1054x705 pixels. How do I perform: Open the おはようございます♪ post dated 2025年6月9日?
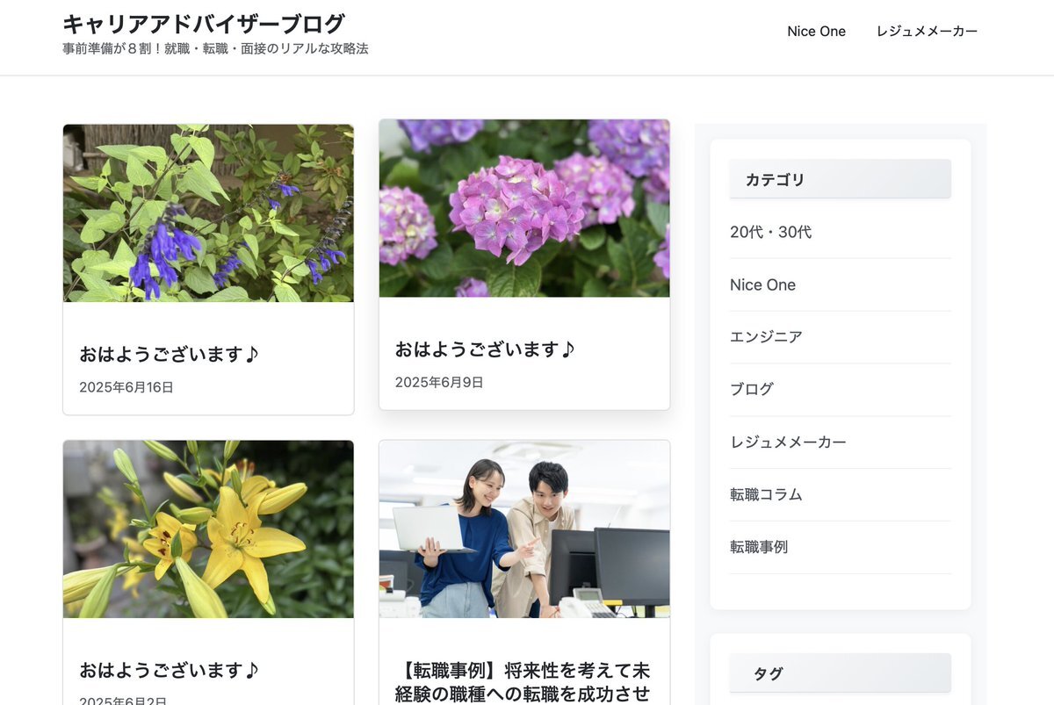pos(485,349)
